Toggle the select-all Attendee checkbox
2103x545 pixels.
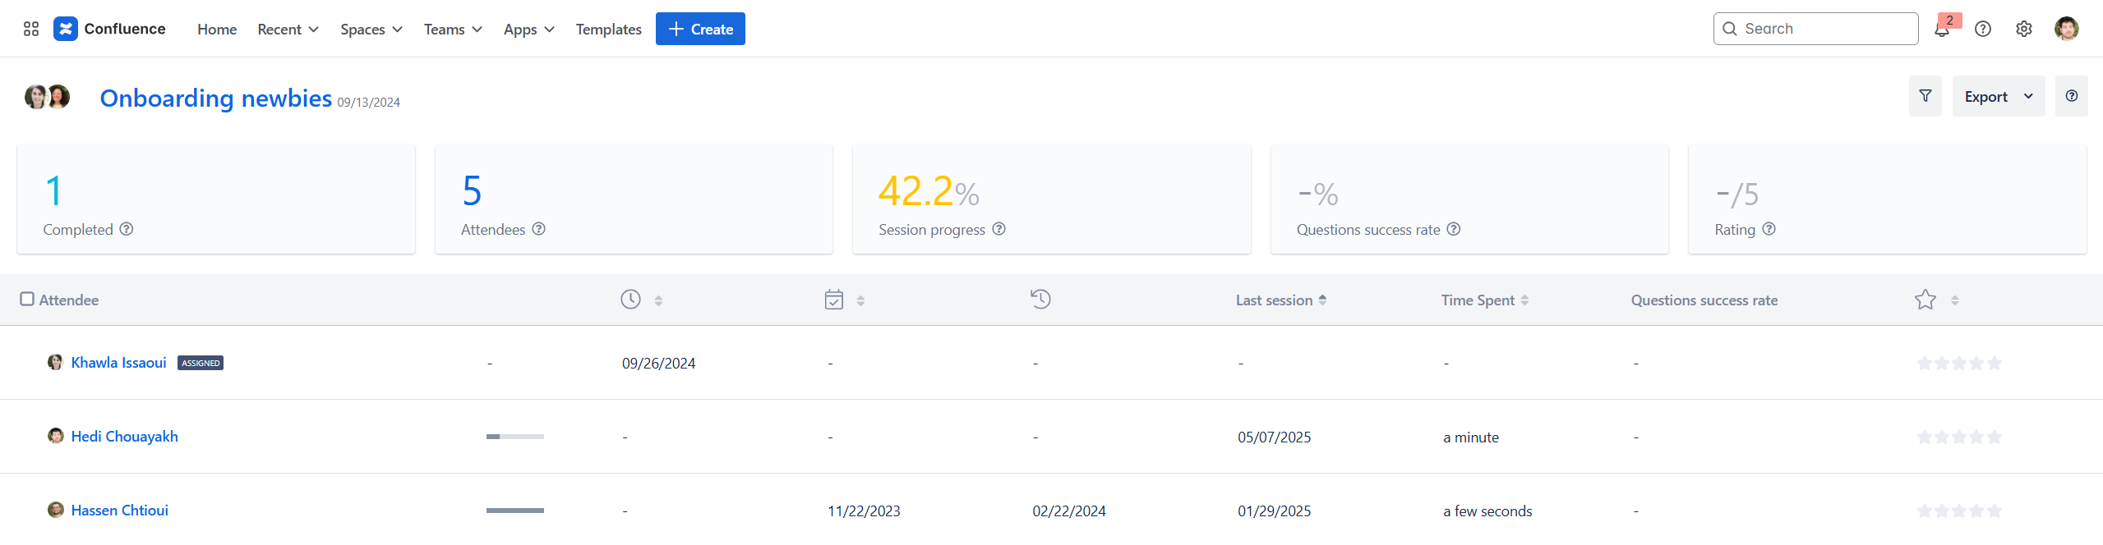[x=27, y=300]
